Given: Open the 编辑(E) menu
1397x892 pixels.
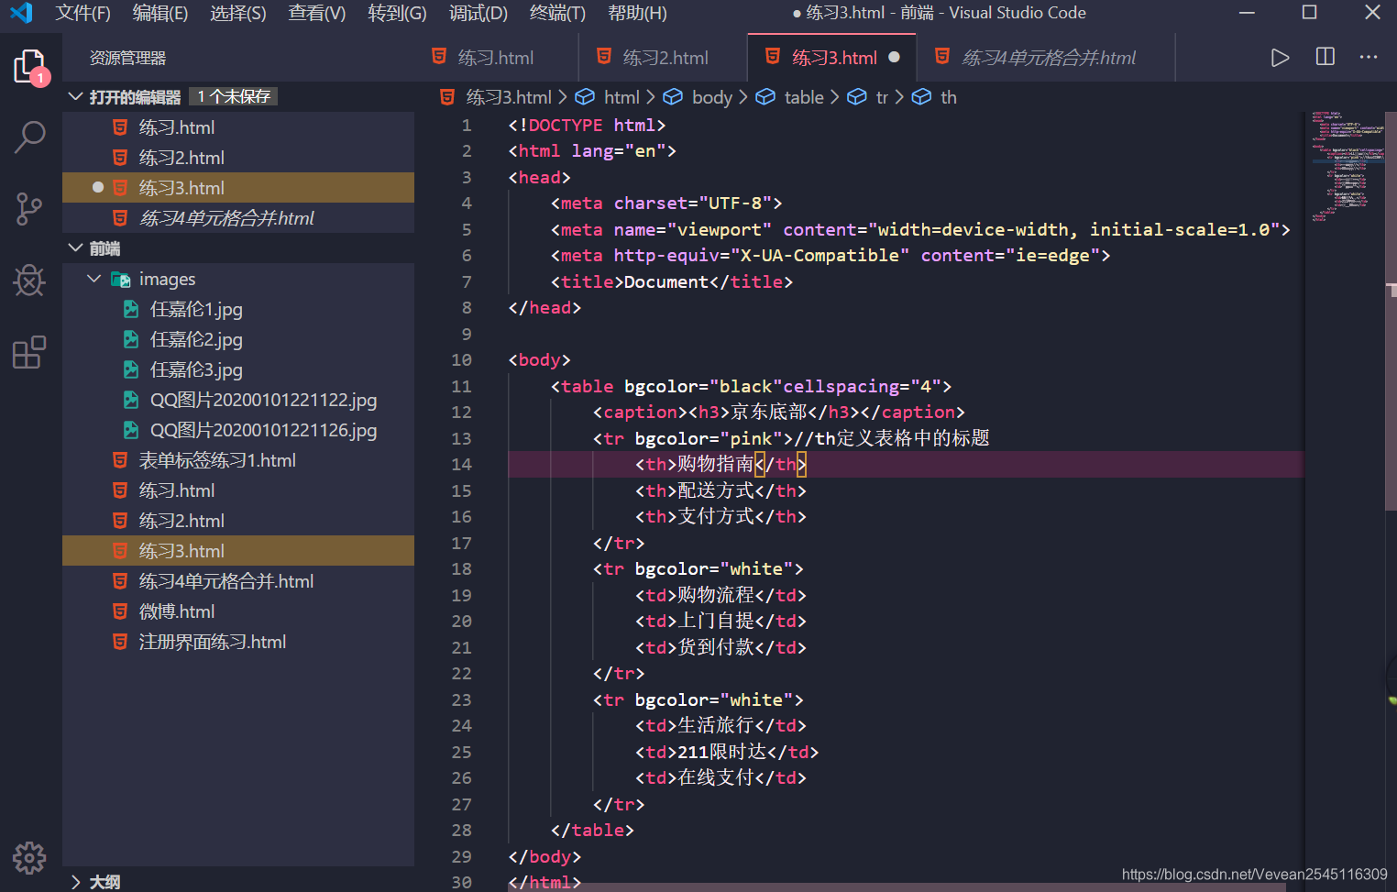Looking at the screenshot, I should pos(160,13).
